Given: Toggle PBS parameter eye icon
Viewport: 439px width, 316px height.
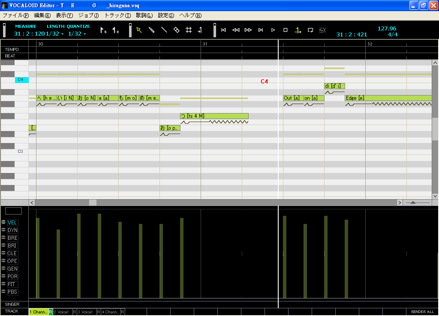Looking at the screenshot, I should (x=3, y=291).
